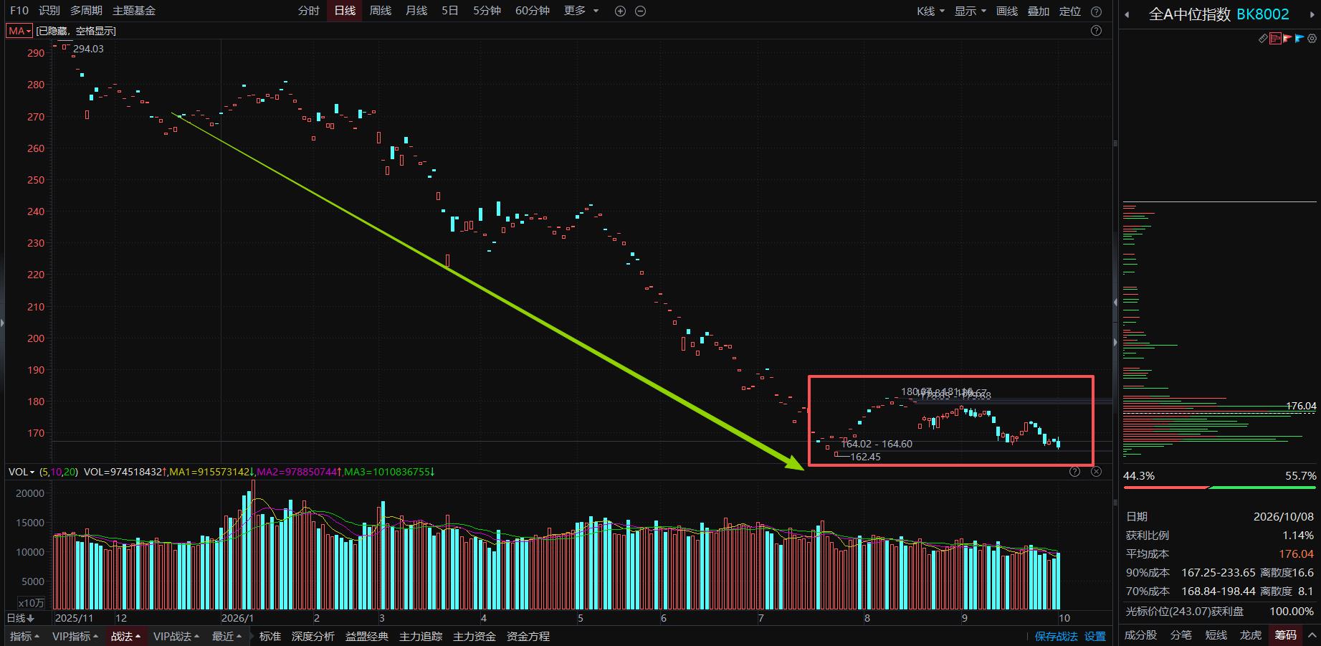Expand the 更多 periods dropdown

click(581, 11)
